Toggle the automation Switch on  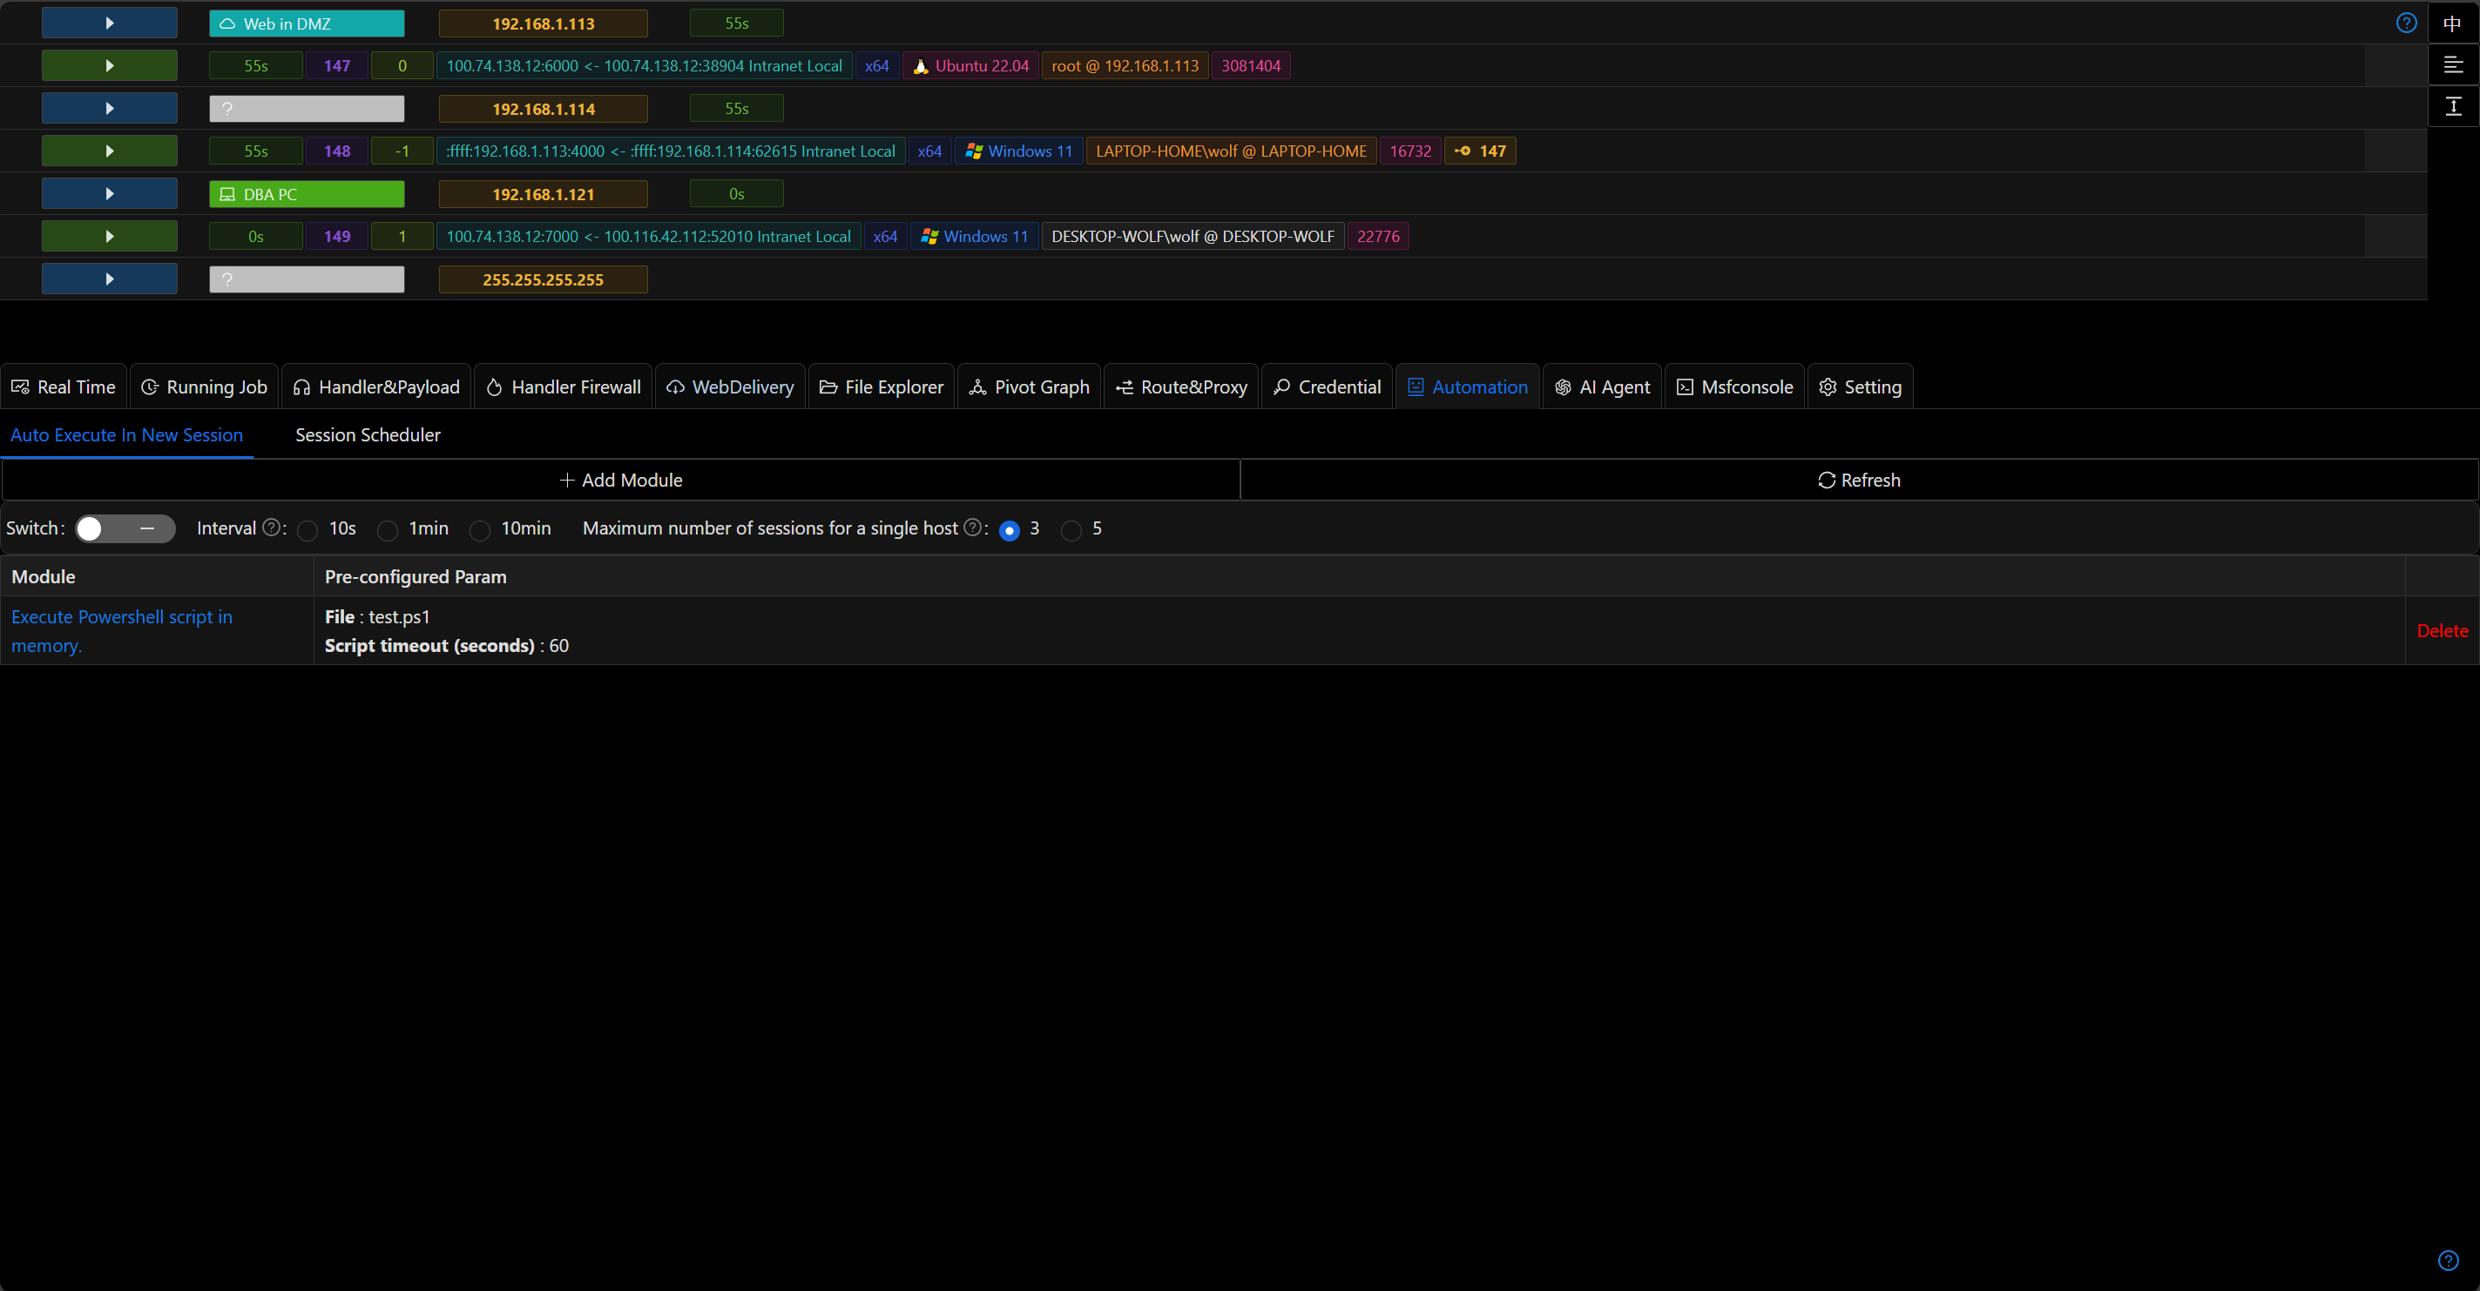[125, 529]
